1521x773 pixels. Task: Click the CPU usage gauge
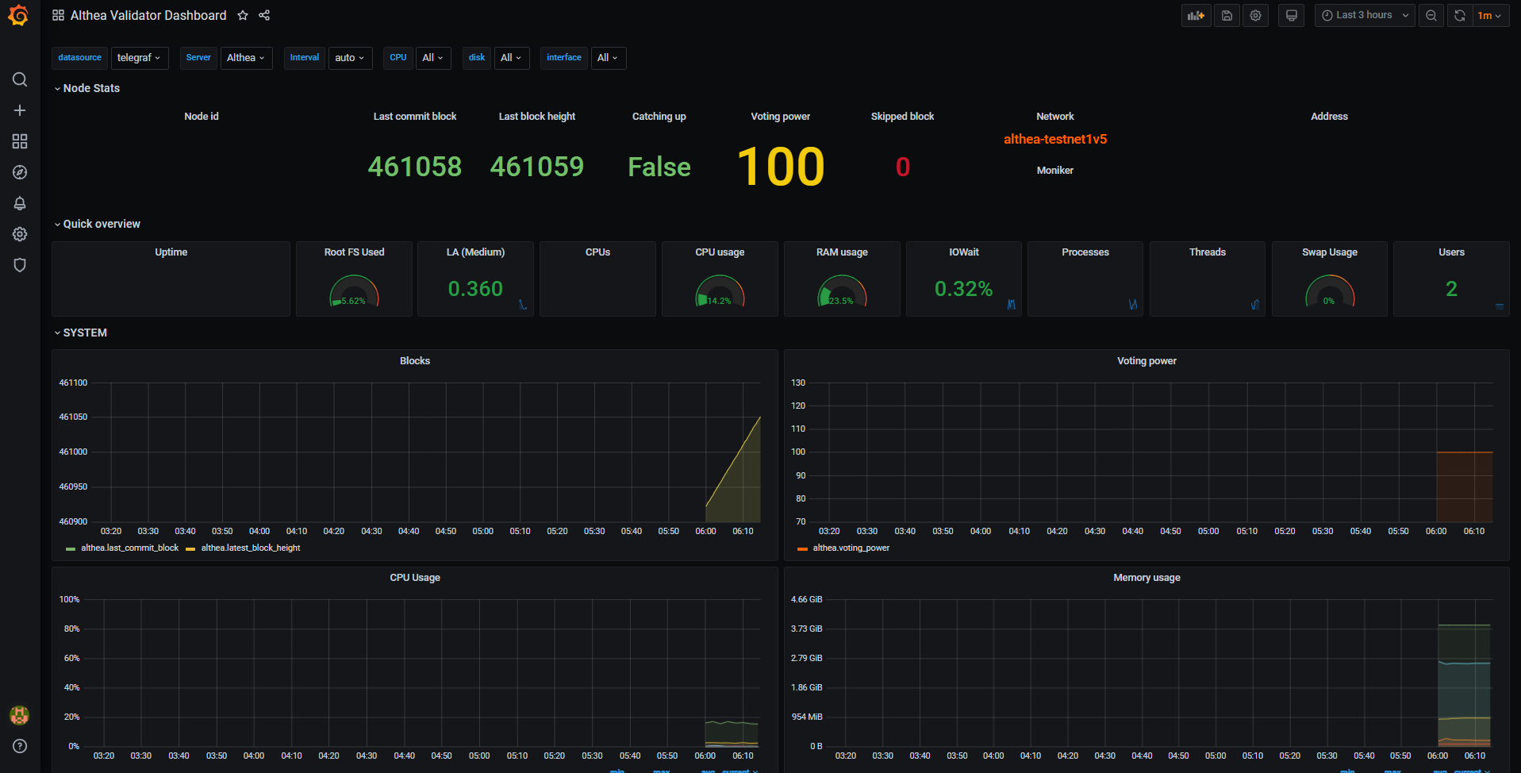coord(720,290)
